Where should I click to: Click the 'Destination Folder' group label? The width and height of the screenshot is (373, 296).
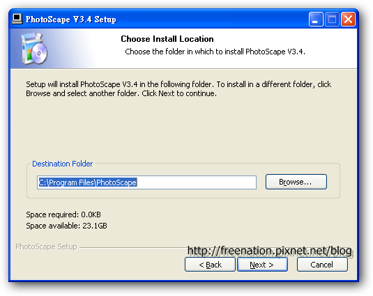point(62,164)
